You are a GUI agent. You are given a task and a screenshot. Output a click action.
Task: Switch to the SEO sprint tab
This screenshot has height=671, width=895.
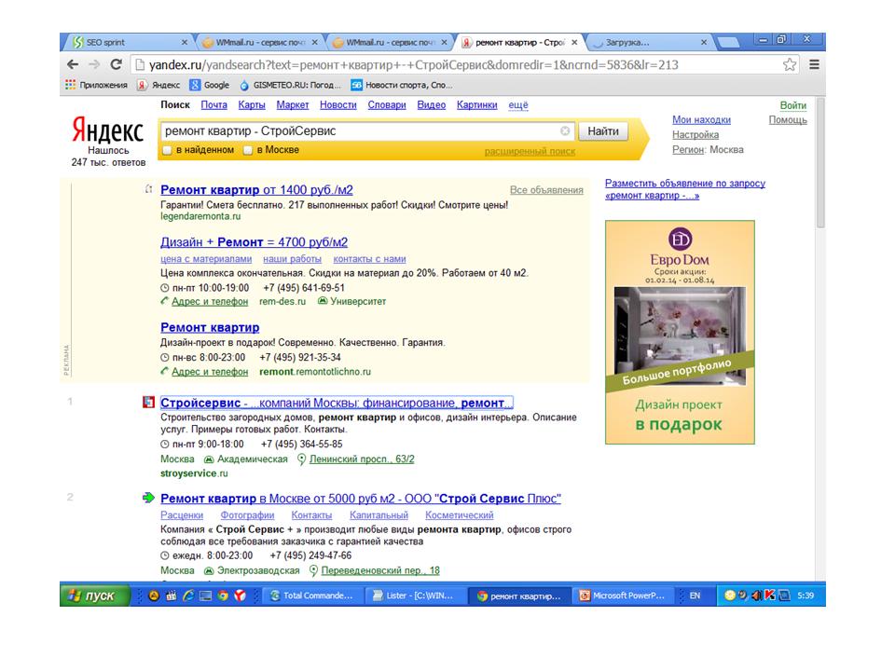[129, 42]
